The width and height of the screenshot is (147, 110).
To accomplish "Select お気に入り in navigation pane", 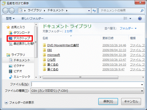I will [18, 27].
